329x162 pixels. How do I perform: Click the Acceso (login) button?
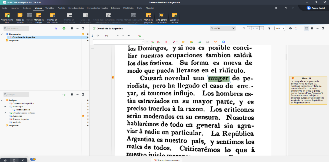coord(316,8)
